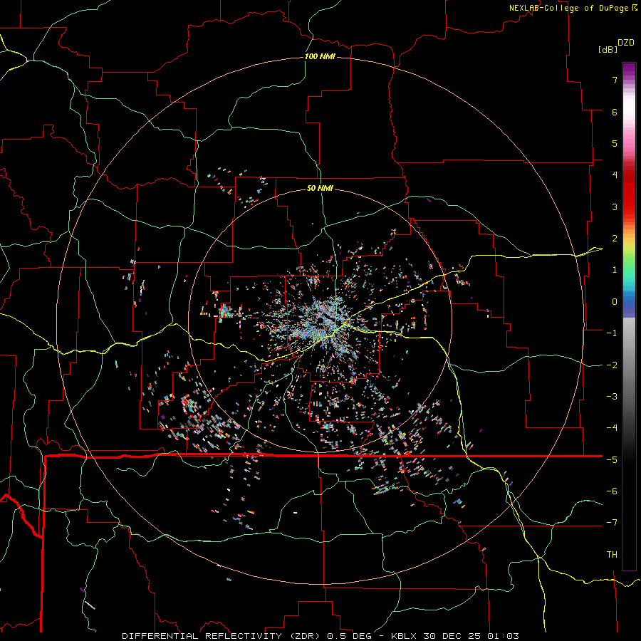The image size is (641, 641).
Task: Click the [dB] units label
Action: click(608, 49)
